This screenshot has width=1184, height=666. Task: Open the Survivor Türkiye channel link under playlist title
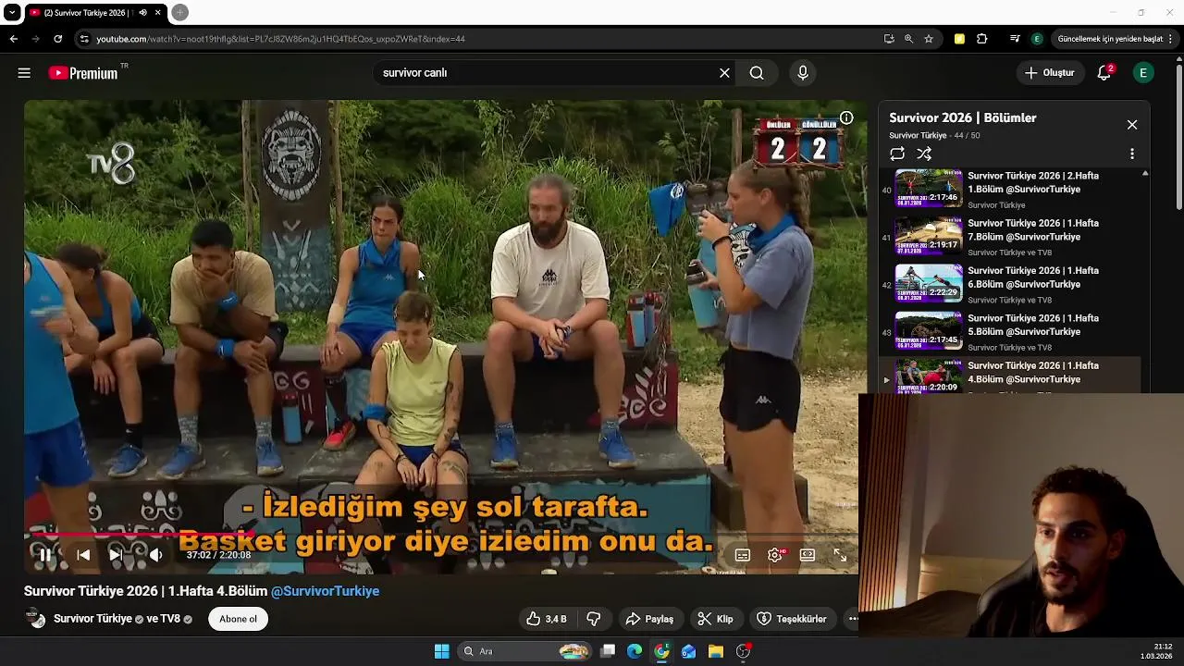point(918,136)
